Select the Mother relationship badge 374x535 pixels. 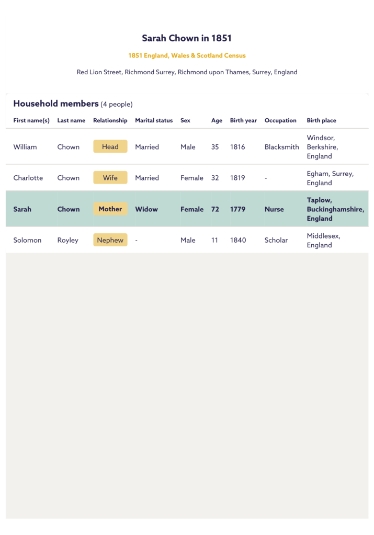coord(110,209)
